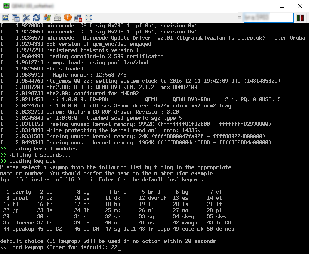This screenshot has height=254, width=309.
Task: Tick the small checkbox left of the toolbar text field
Action: [240, 18]
